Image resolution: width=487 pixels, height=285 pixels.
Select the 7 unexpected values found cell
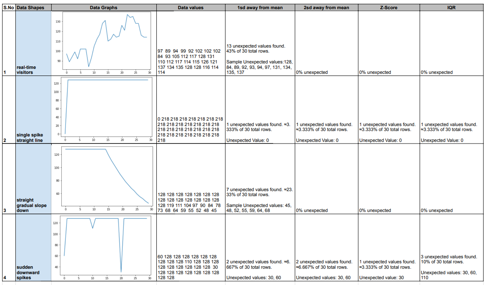coord(260,179)
